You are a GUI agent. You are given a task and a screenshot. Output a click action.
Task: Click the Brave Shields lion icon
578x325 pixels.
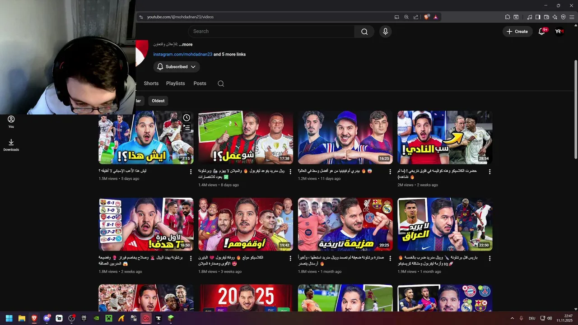coord(427,17)
